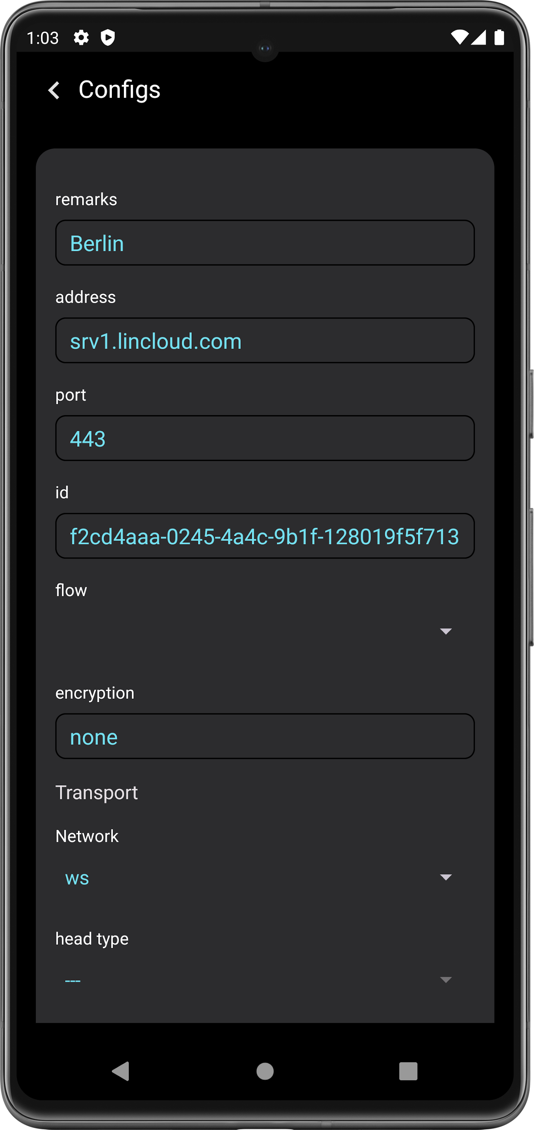Select the Configs title text
This screenshot has width=534, height=1130.
click(119, 90)
